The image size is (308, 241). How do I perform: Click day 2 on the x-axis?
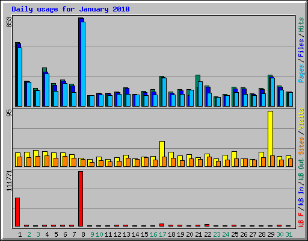point(29,234)
